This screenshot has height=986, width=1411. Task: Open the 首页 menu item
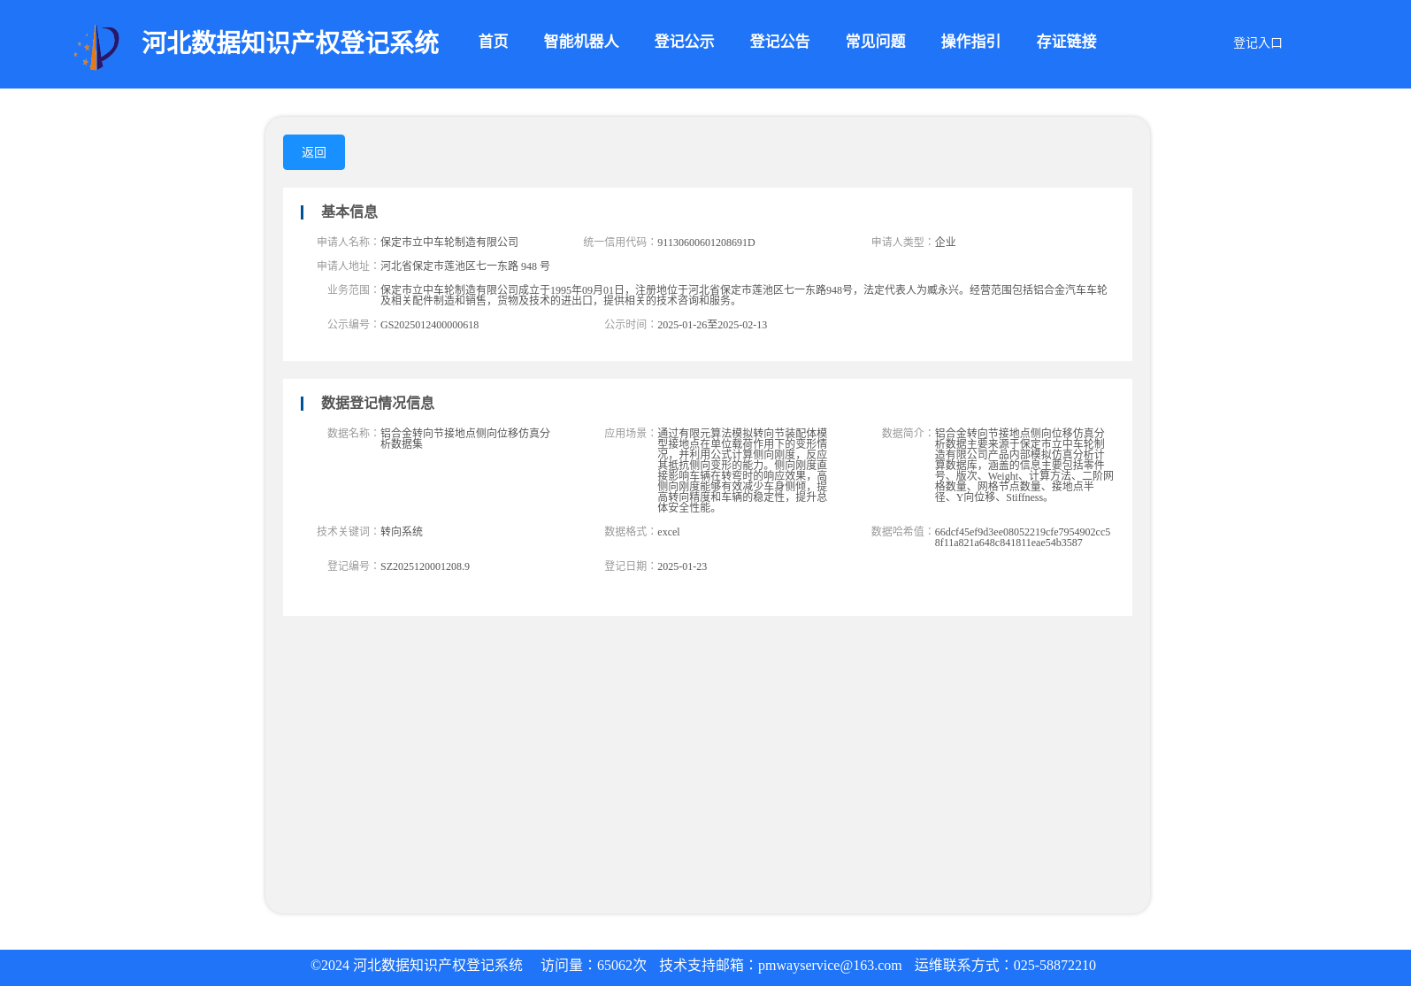(x=493, y=42)
